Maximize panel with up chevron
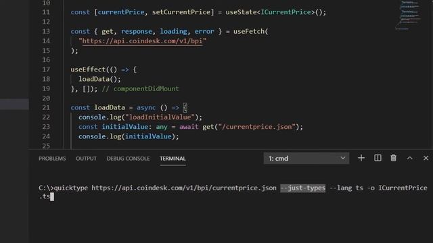Image resolution: width=433 pixels, height=243 pixels. 409,158
